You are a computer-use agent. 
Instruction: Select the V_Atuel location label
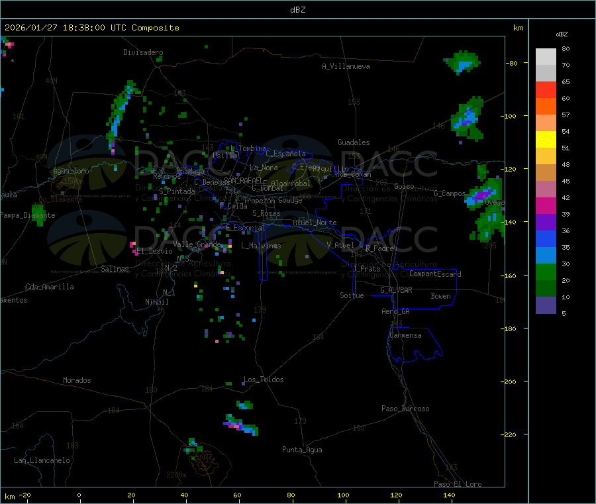tap(340, 245)
